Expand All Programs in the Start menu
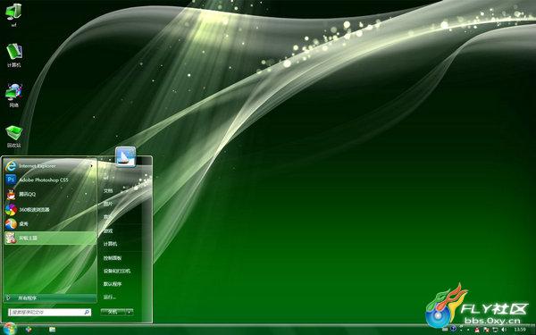 [50, 298]
